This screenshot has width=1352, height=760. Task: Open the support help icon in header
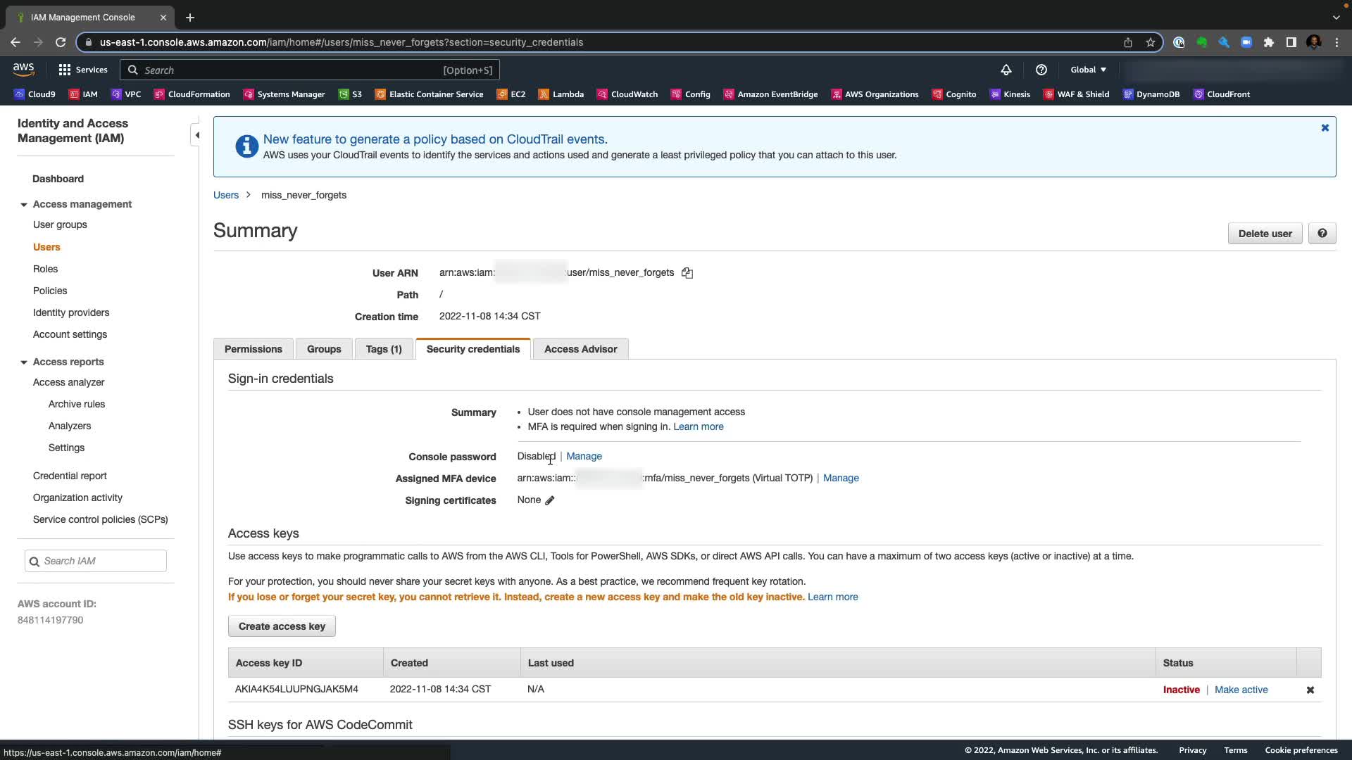(x=1041, y=70)
